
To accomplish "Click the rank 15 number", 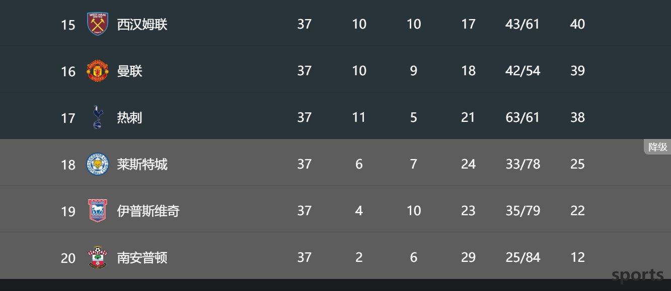I will [x=68, y=25].
